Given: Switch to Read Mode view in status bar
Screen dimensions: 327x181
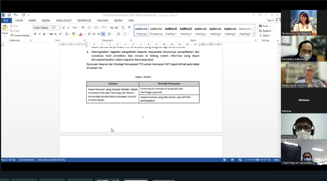Looking at the screenshot, I should [225, 160].
